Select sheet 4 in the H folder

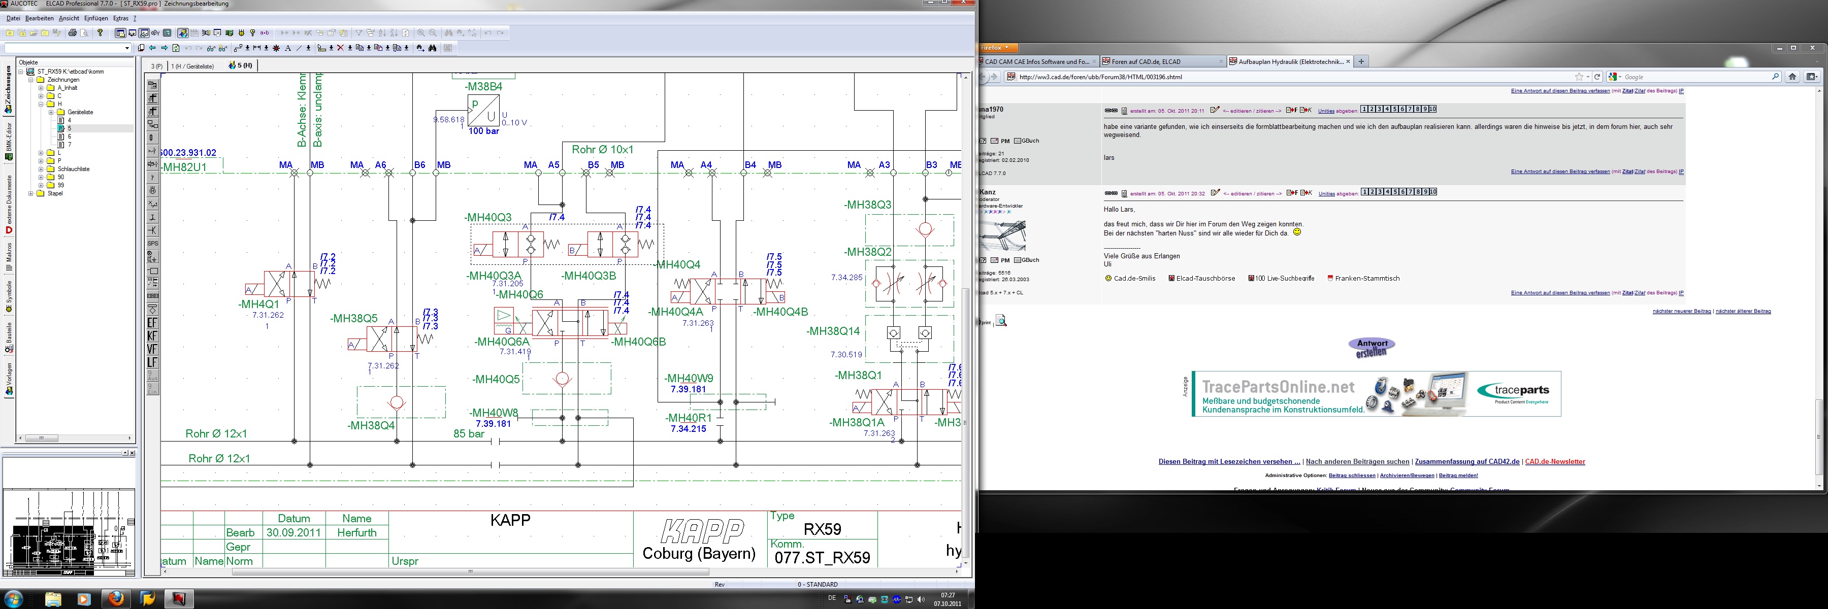pos(70,120)
